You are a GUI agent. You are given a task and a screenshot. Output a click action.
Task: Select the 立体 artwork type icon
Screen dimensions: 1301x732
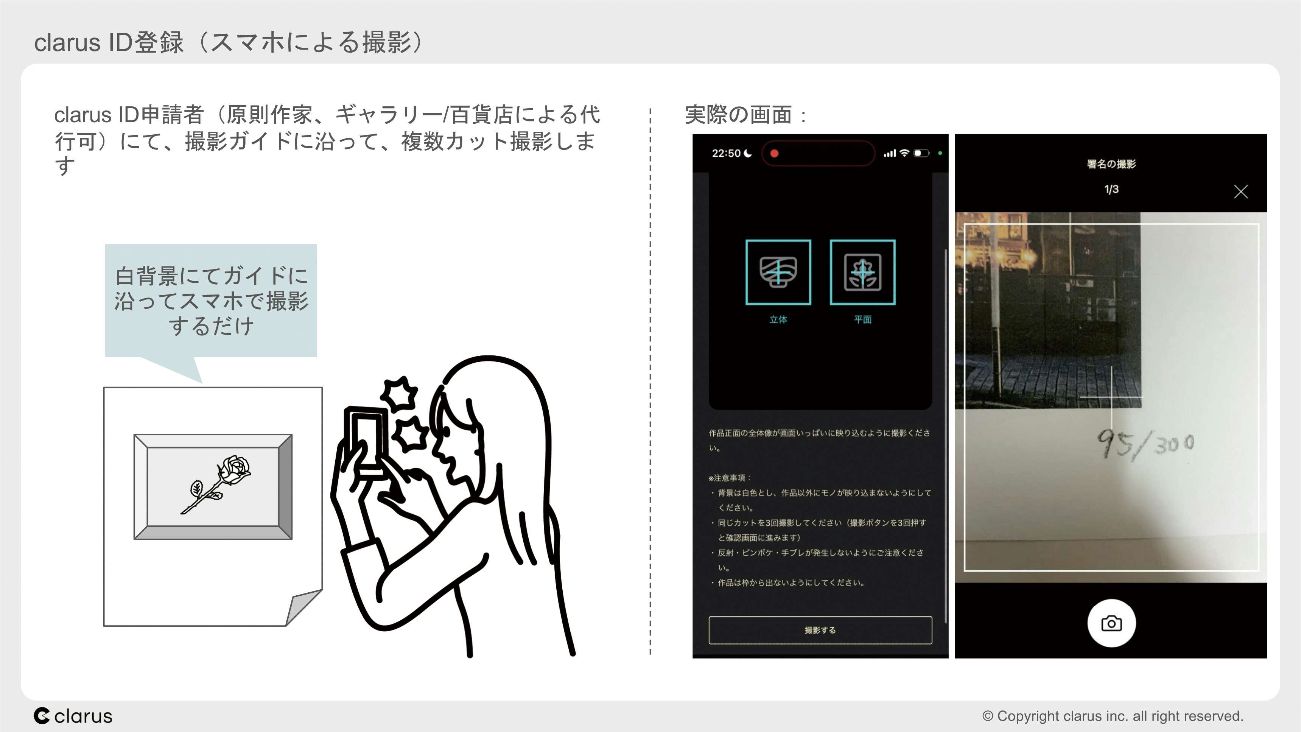[778, 272]
